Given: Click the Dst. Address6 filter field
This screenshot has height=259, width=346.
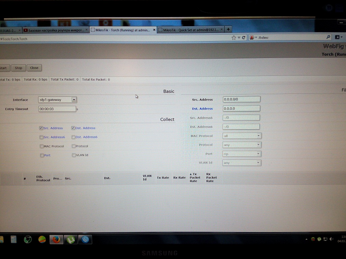Looking at the screenshot, I should 241,127.
